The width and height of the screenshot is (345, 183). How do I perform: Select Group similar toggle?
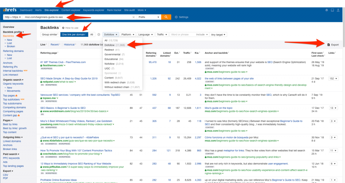[50, 35]
